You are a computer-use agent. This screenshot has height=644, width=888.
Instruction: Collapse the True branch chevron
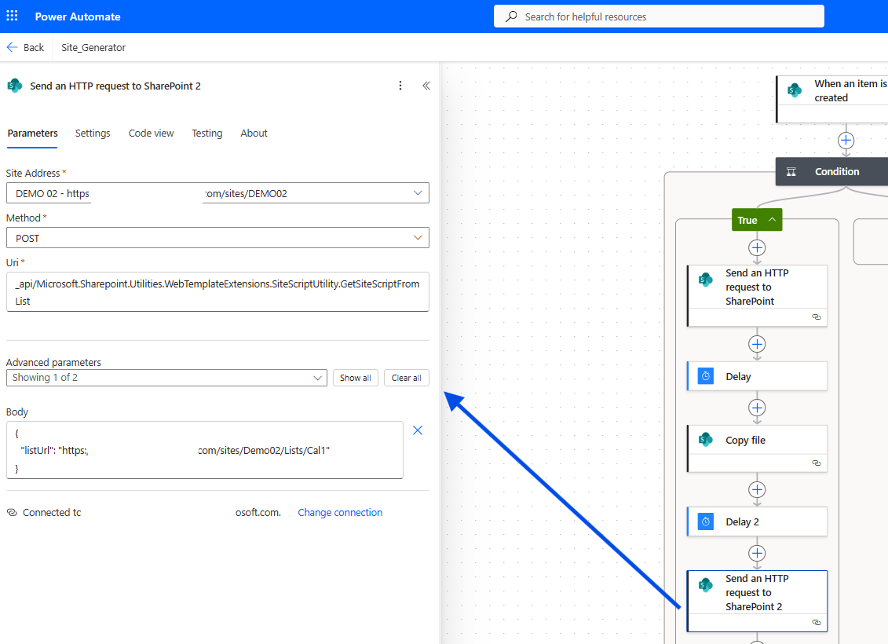[772, 220]
